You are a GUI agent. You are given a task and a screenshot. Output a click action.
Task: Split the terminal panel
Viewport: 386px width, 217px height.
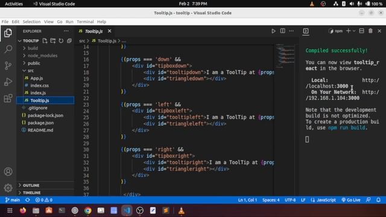point(362,31)
